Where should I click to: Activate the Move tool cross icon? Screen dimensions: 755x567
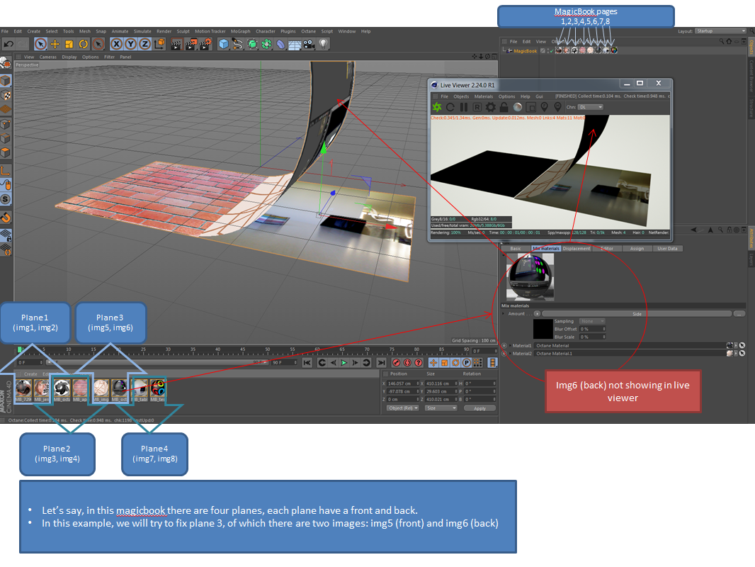pyautogui.click(x=55, y=45)
